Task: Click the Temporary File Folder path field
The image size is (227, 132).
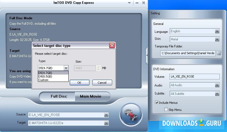Action: pyautogui.click(x=188, y=53)
